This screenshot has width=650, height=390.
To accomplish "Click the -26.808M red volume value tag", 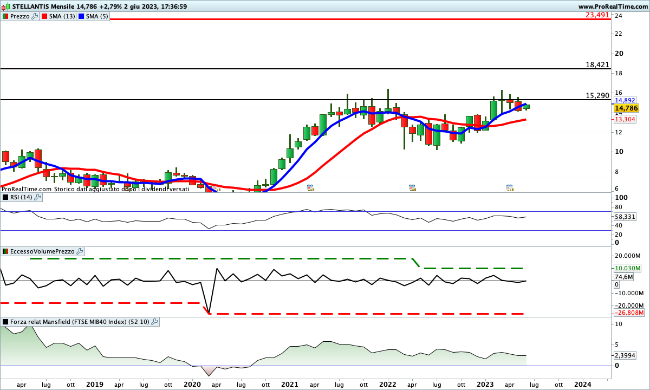I will (x=628, y=313).
